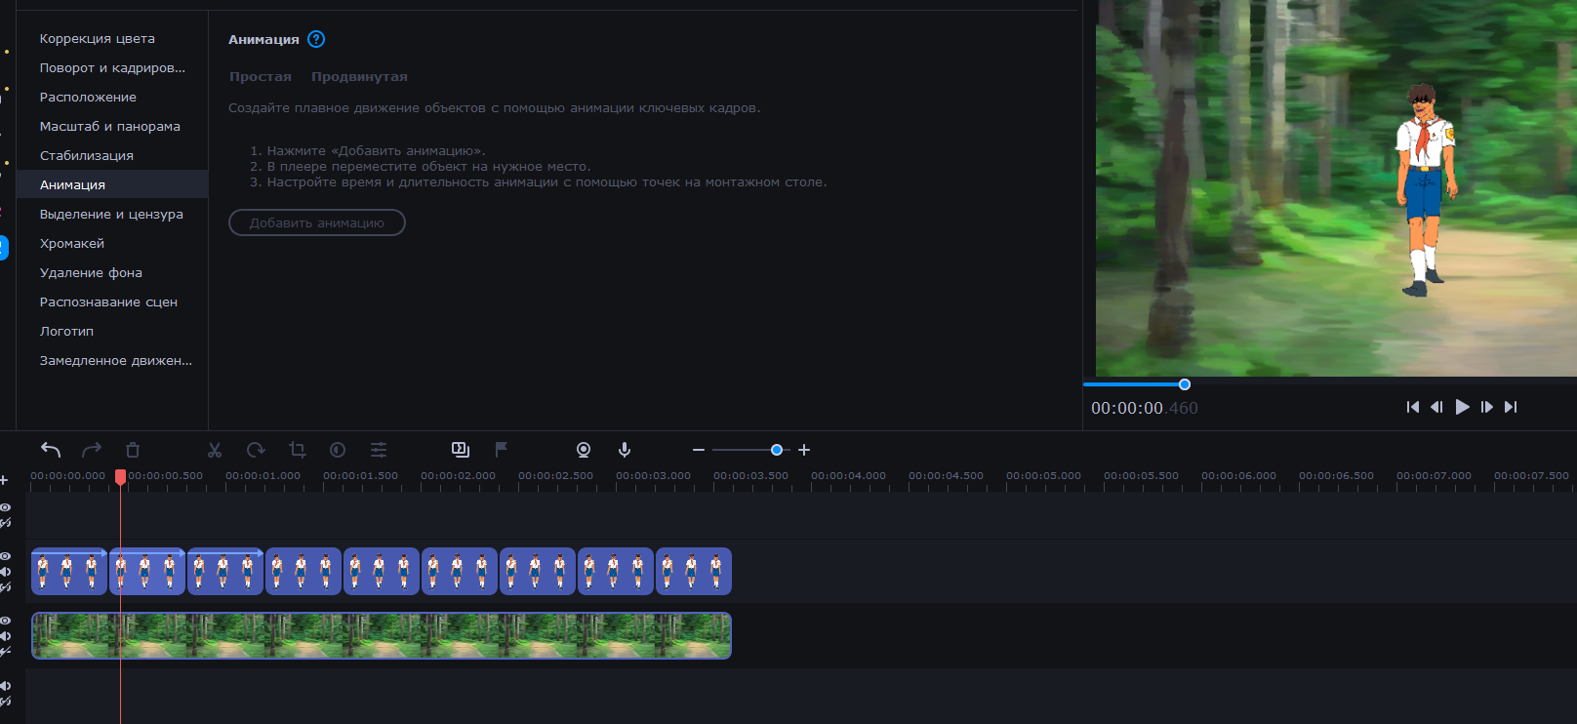This screenshot has width=1577, height=724.
Task: Play the preview
Action: (x=1462, y=407)
